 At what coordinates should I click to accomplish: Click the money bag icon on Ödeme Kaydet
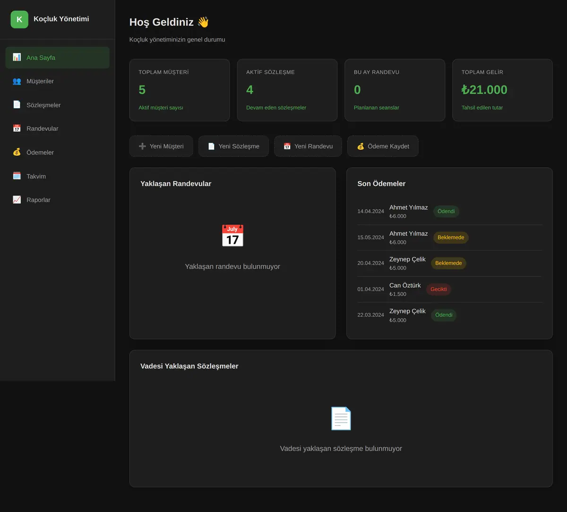pos(361,146)
